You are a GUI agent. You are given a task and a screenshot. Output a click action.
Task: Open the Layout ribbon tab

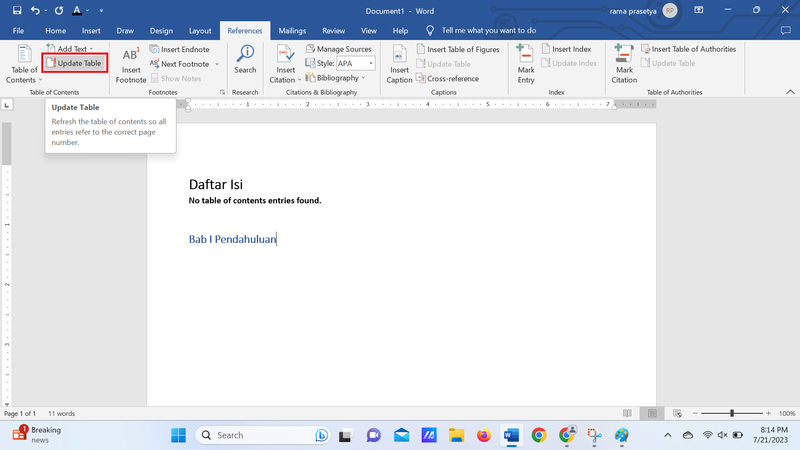[200, 30]
